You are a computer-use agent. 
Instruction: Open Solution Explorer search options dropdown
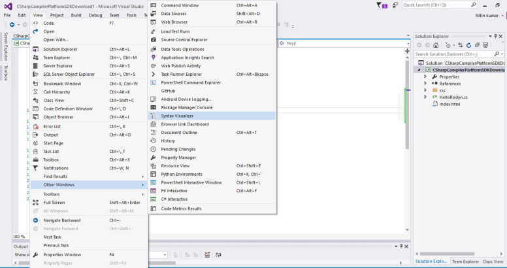(502, 54)
